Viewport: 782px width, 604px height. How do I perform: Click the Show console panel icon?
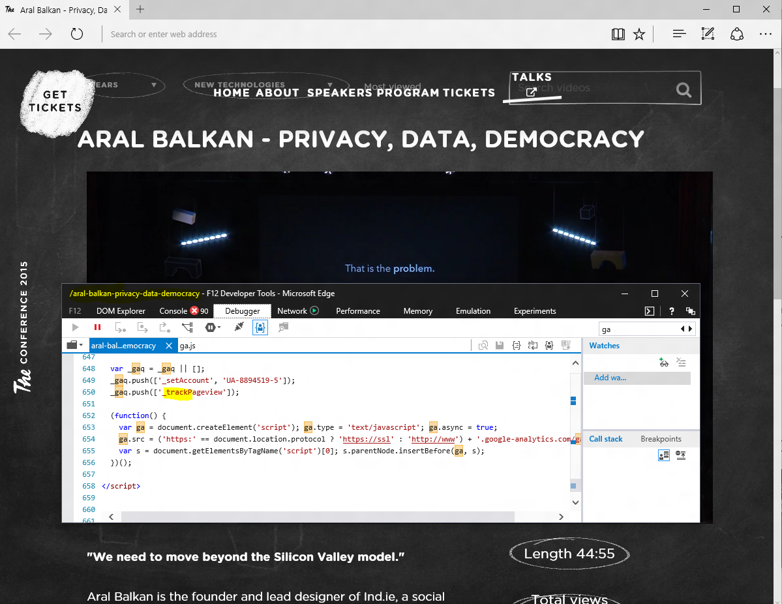coord(650,311)
